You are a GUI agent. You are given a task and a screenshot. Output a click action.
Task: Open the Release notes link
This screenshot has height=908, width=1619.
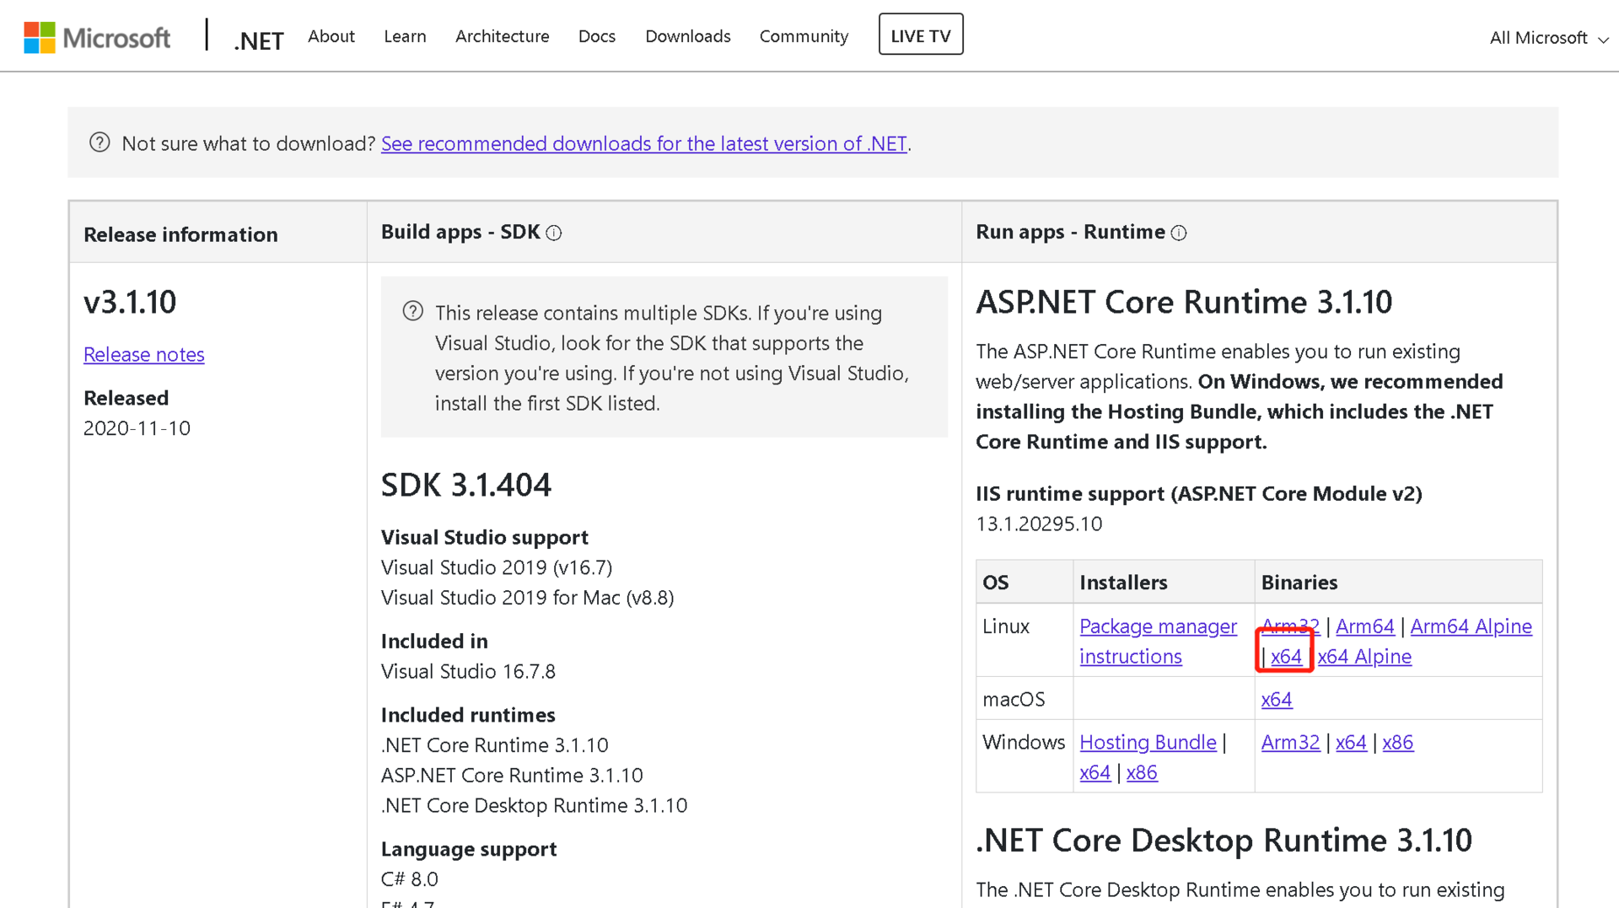[x=143, y=354]
